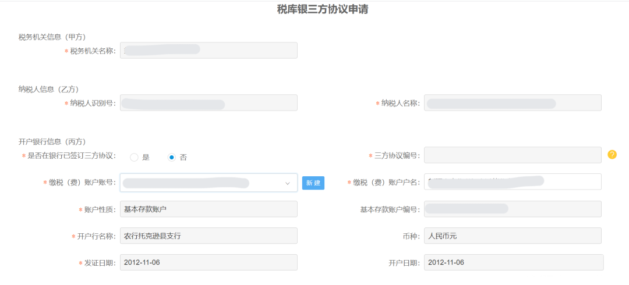Viewport: 629px width, 285px height.
Task: Click the 开户银行信息（丙方）section heading
Action: (x=52, y=141)
